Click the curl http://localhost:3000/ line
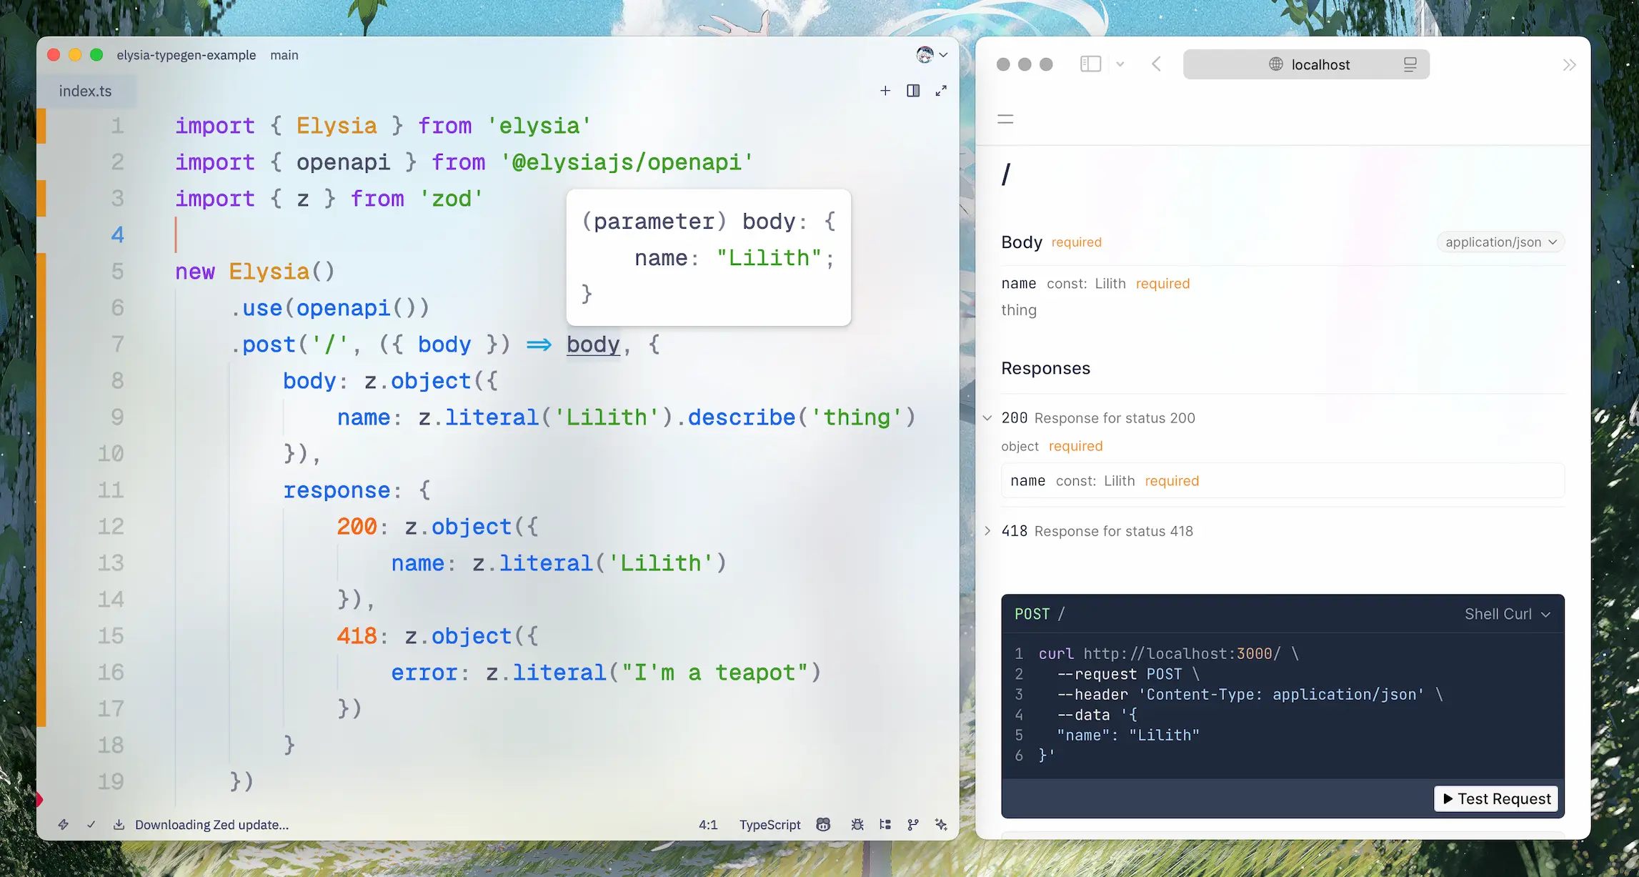The image size is (1639, 877). pos(1168,653)
